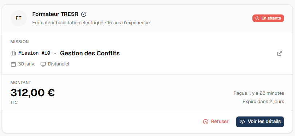
Task: Click the calendar icon next to 30 janv.
Action: (x=13, y=64)
